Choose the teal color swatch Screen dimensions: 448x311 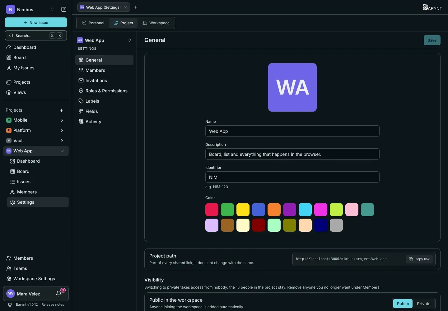click(367, 210)
